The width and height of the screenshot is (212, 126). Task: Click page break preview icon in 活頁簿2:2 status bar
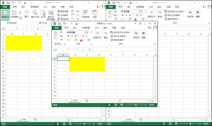tap(122, 105)
